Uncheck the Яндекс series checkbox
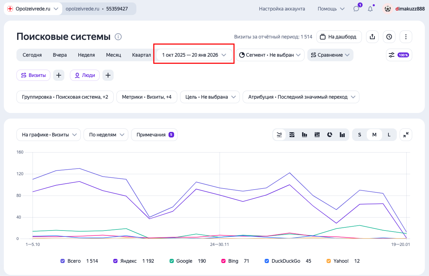The width and height of the screenshot is (429, 276). pyautogui.click(x=115, y=261)
